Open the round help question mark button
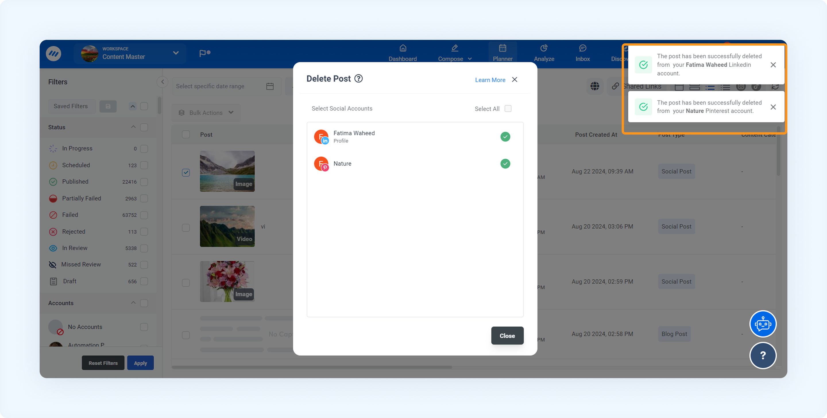The height and width of the screenshot is (418, 827). pyautogui.click(x=763, y=355)
